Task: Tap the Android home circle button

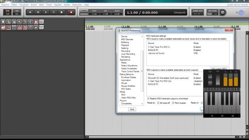Action: (x=222, y=116)
